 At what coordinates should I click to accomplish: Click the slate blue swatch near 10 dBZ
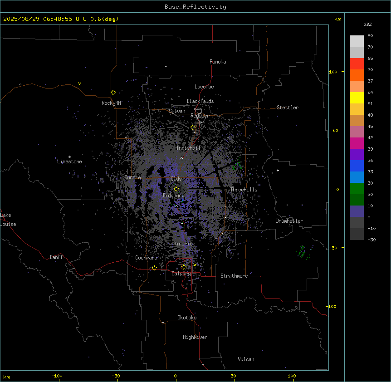(357, 211)
